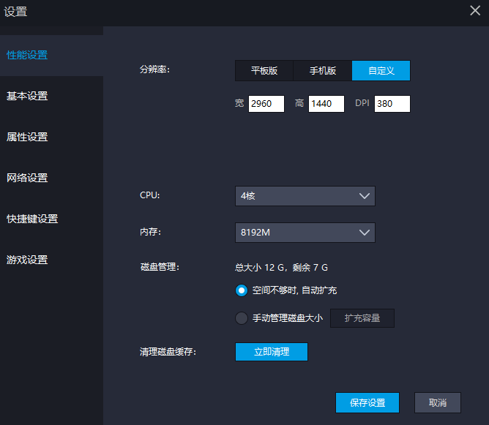Image resolution: width=489 pixels, height=425 pixels.
Task: Switch to 网络设置 in the sidebar
Action: tap(27, 178)
